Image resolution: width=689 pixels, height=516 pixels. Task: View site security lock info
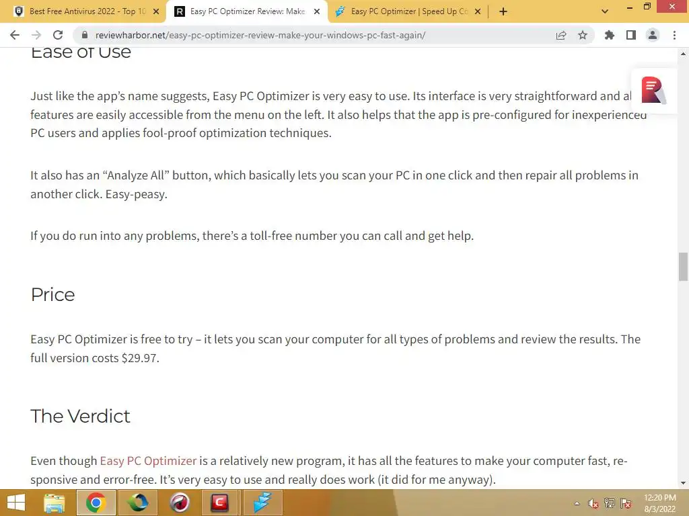coord(85,35)
